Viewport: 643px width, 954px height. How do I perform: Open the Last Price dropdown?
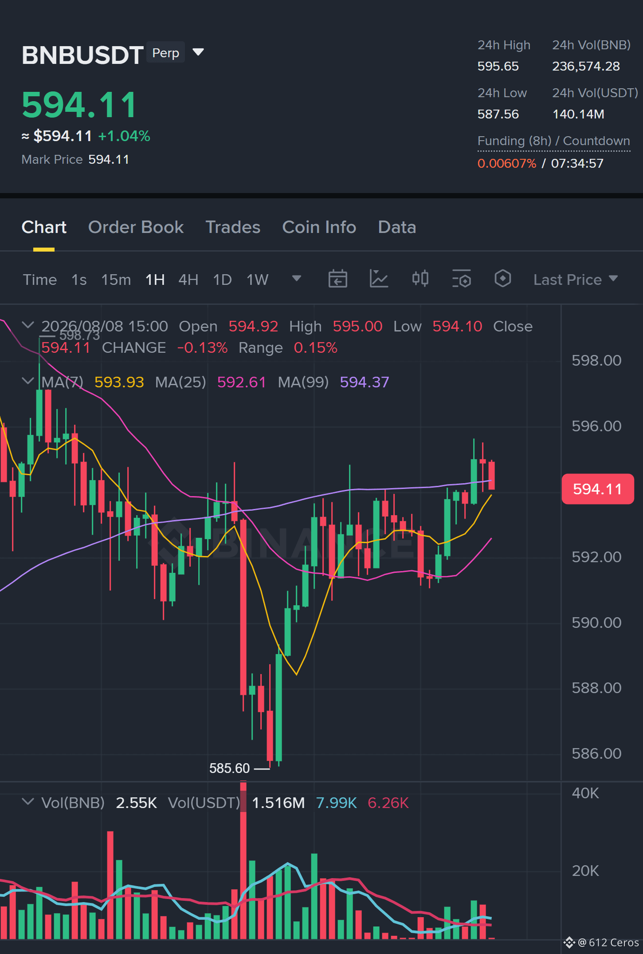point(575,280)
